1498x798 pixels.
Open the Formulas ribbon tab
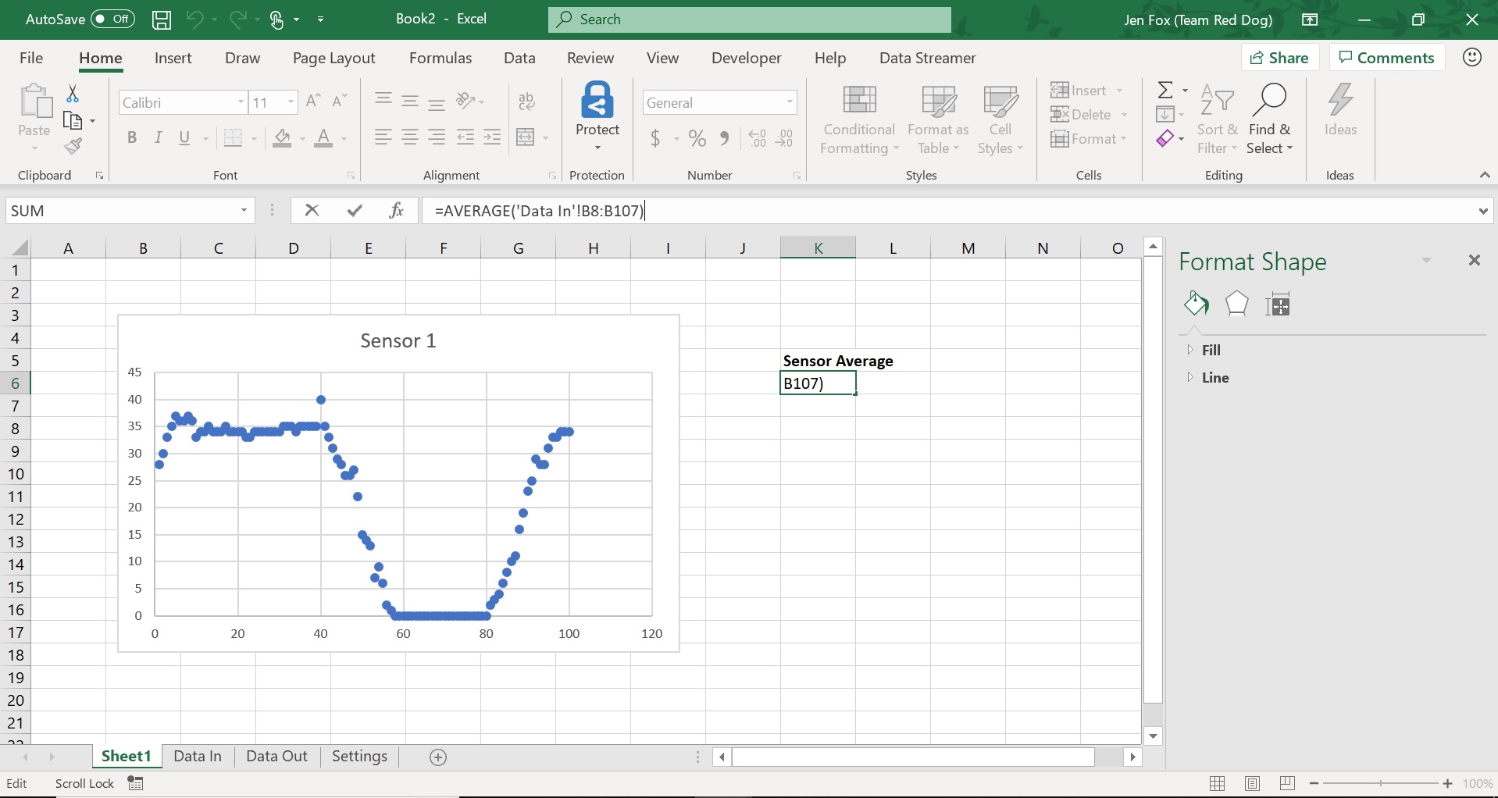[x=440, y=58]
